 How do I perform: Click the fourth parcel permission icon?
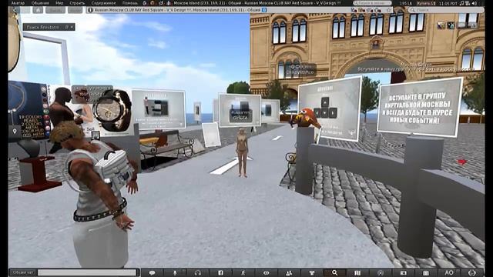point(377,10)
